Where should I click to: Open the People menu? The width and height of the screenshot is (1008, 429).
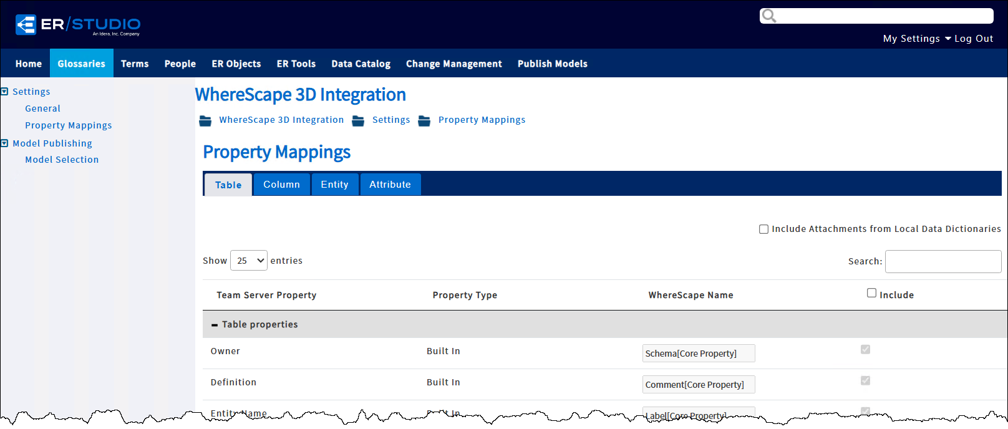[180, 64]
